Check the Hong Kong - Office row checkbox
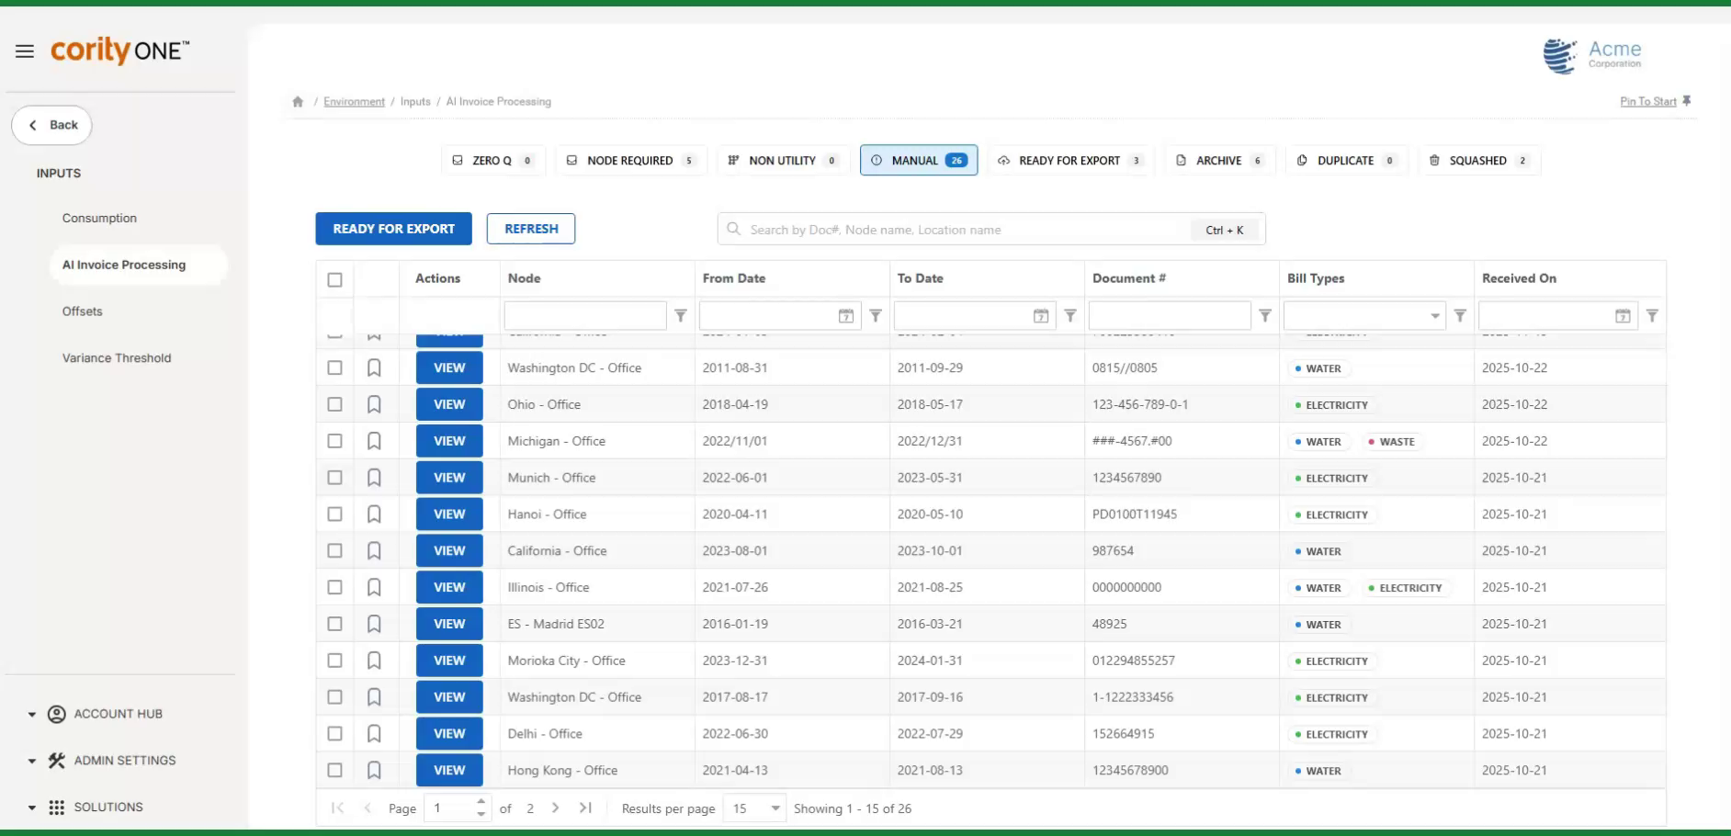 coord(334,770)
